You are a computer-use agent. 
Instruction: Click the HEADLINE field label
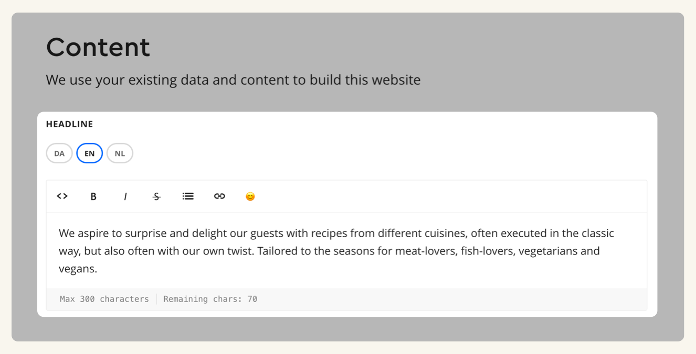coord(69,124)
